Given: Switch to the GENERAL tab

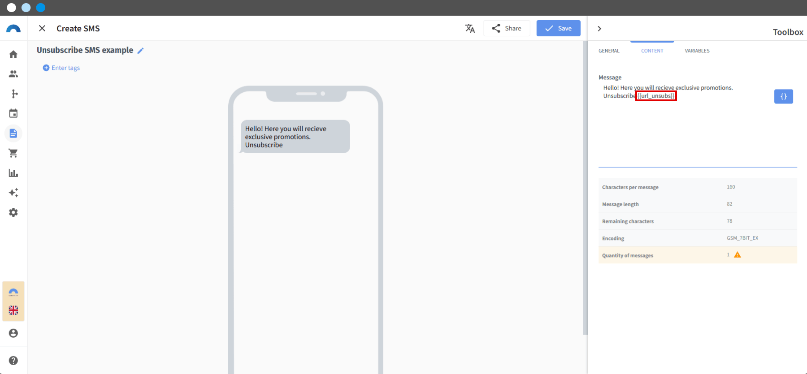Looking at the screenshot, I should tap(609, 51).
